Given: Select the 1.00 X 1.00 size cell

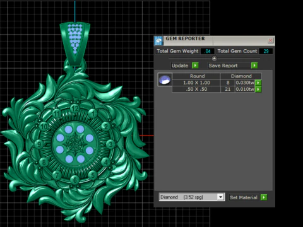Looking at the screenshot, I should pos(196,83).
